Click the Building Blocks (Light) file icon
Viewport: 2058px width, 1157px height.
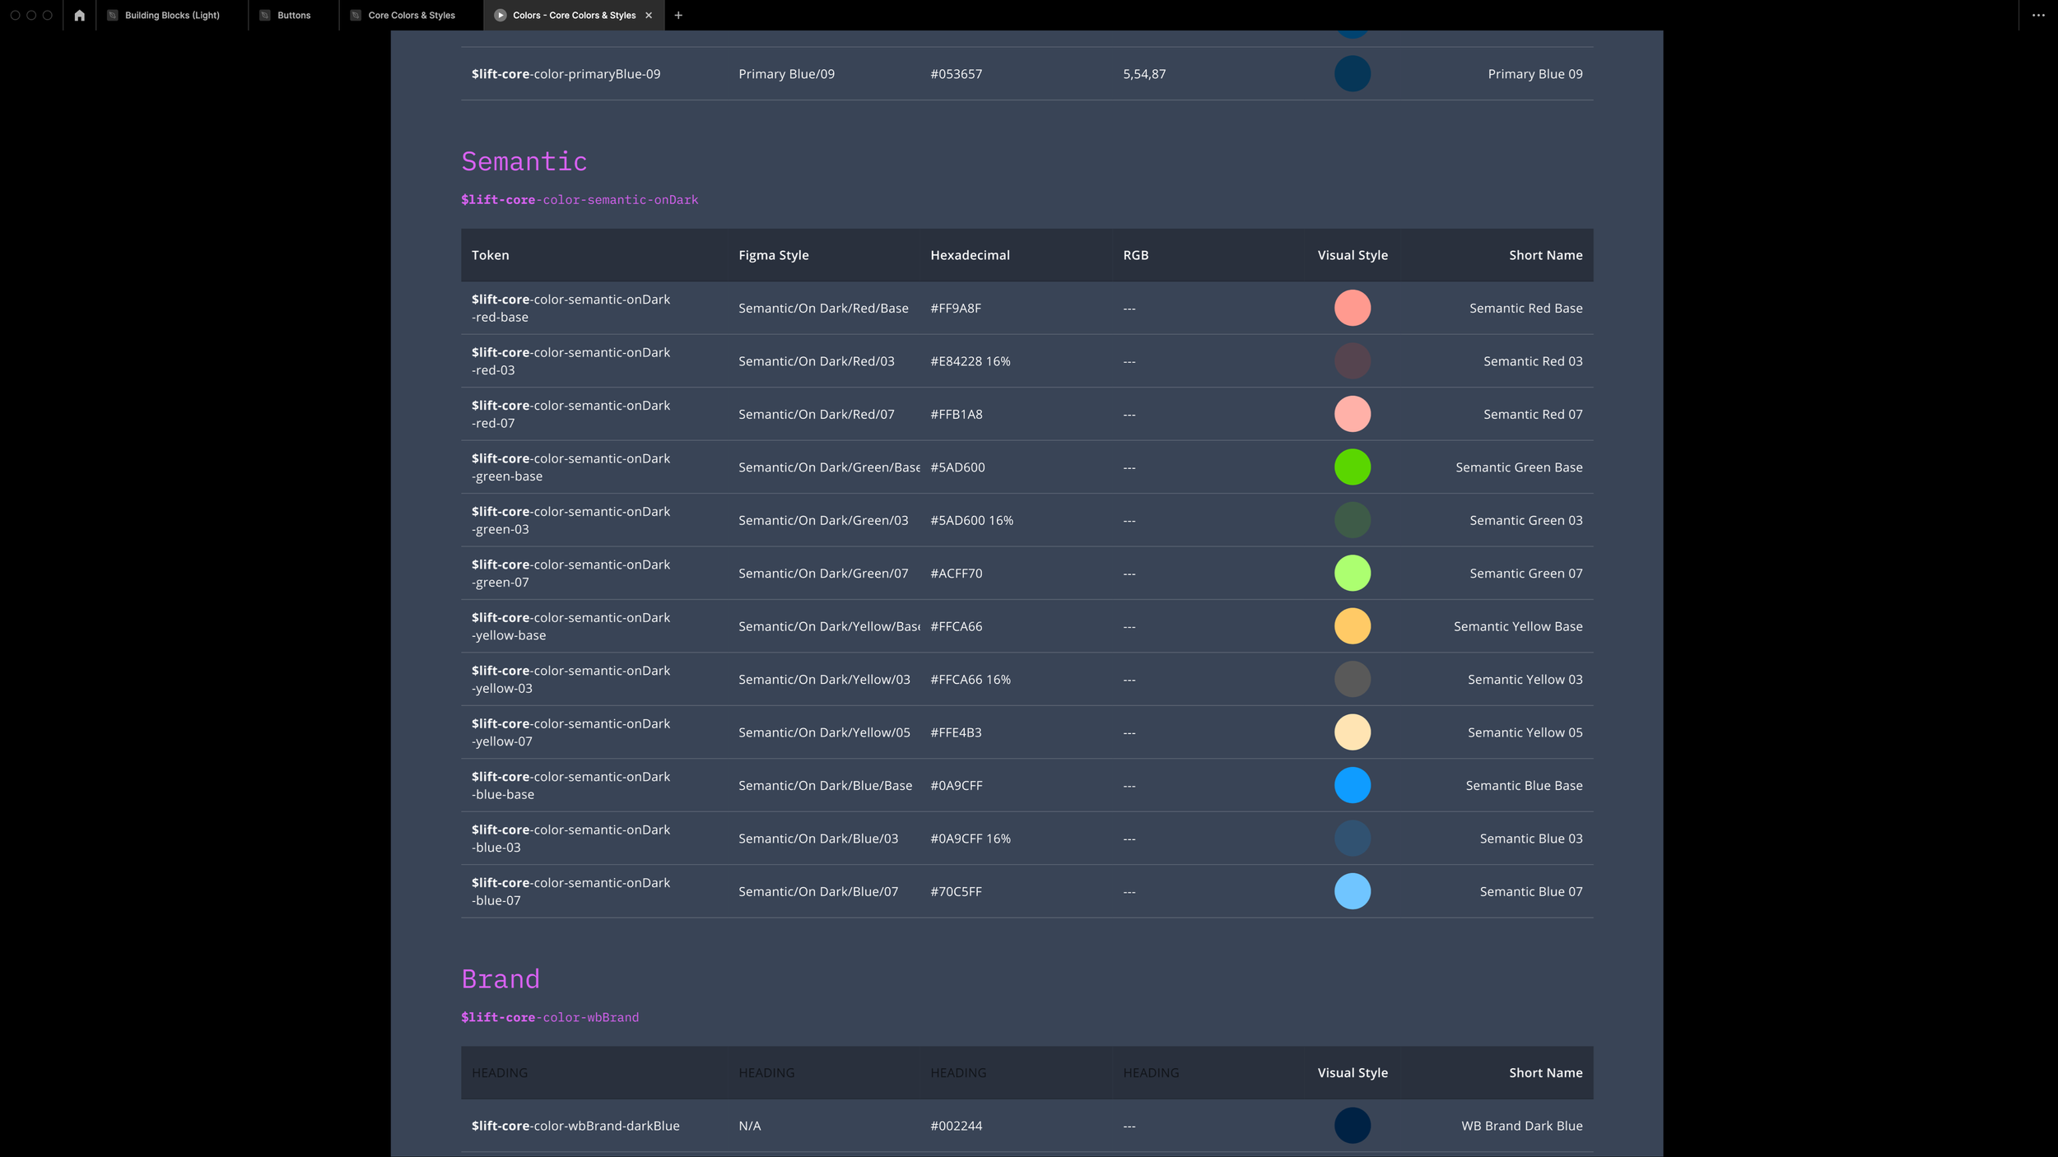click(x=113, y=15)
